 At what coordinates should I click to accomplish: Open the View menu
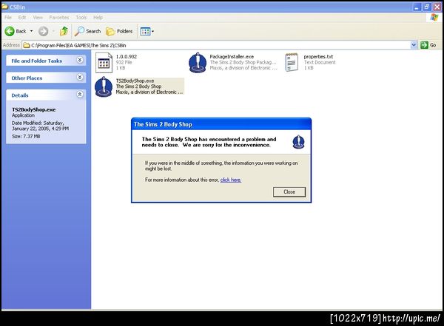[38, 18]
